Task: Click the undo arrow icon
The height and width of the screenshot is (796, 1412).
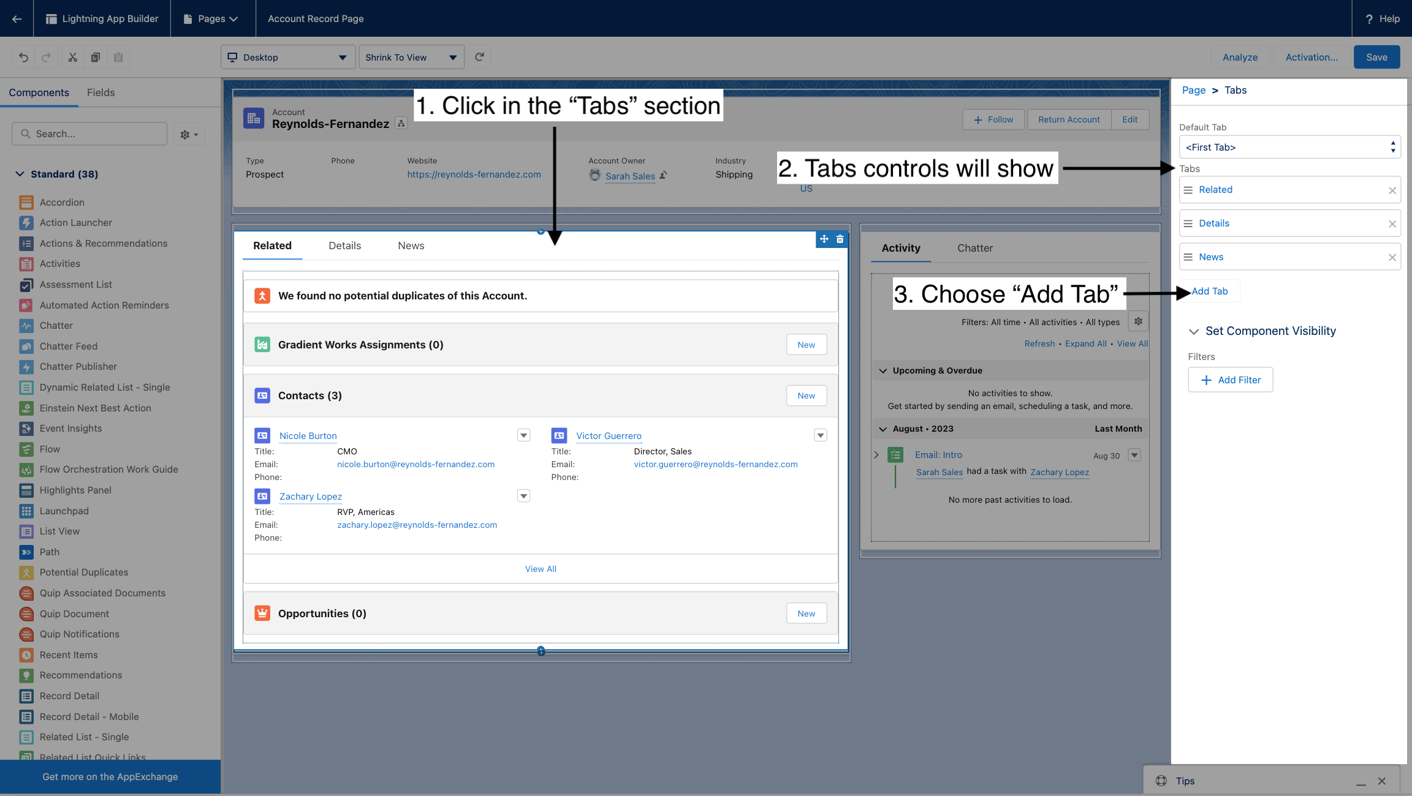Action: pyautogui.click(x=23, y=58)
